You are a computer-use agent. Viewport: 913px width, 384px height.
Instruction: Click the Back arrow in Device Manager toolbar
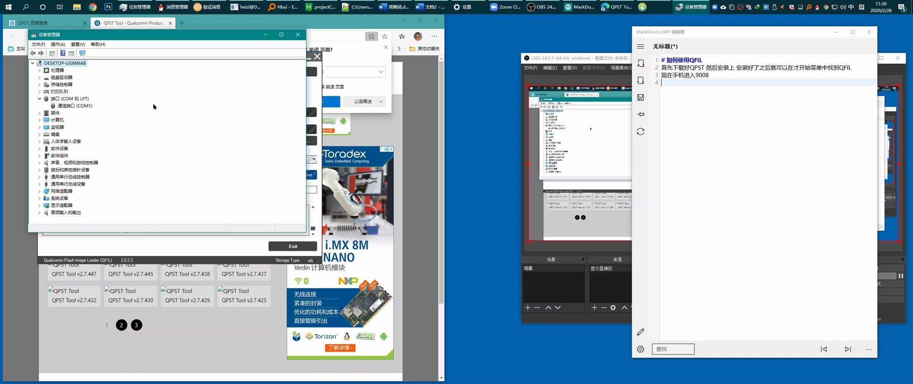(x=33, y=53)
